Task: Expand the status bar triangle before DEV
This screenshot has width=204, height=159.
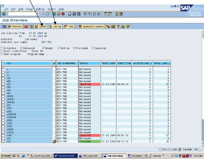Action: 159,149
